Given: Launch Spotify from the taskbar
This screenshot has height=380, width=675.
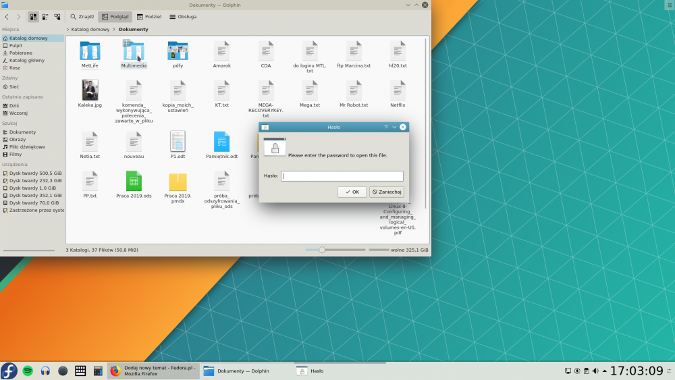Looking at the screenshot, I should tap(28, 371).
